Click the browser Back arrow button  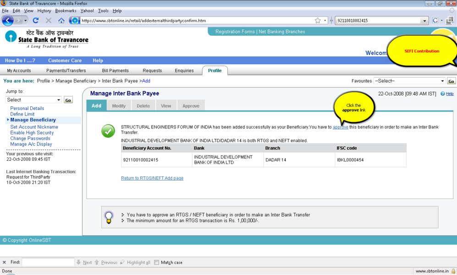(x=8, y=21)
